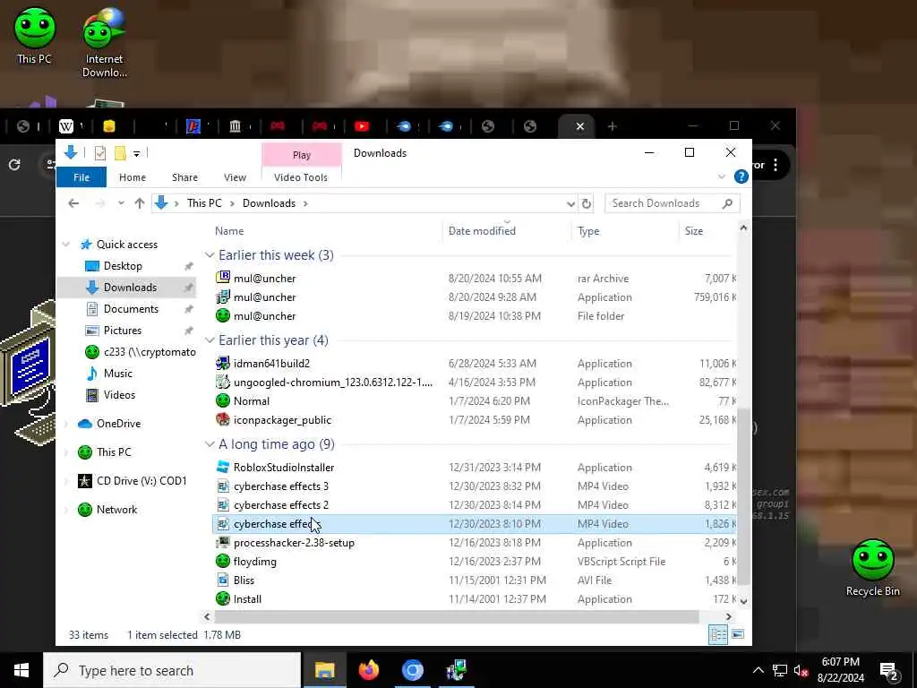Select Network in the navigation pane
The height and width of the screenshot is (688, 917).
[116, 510]
